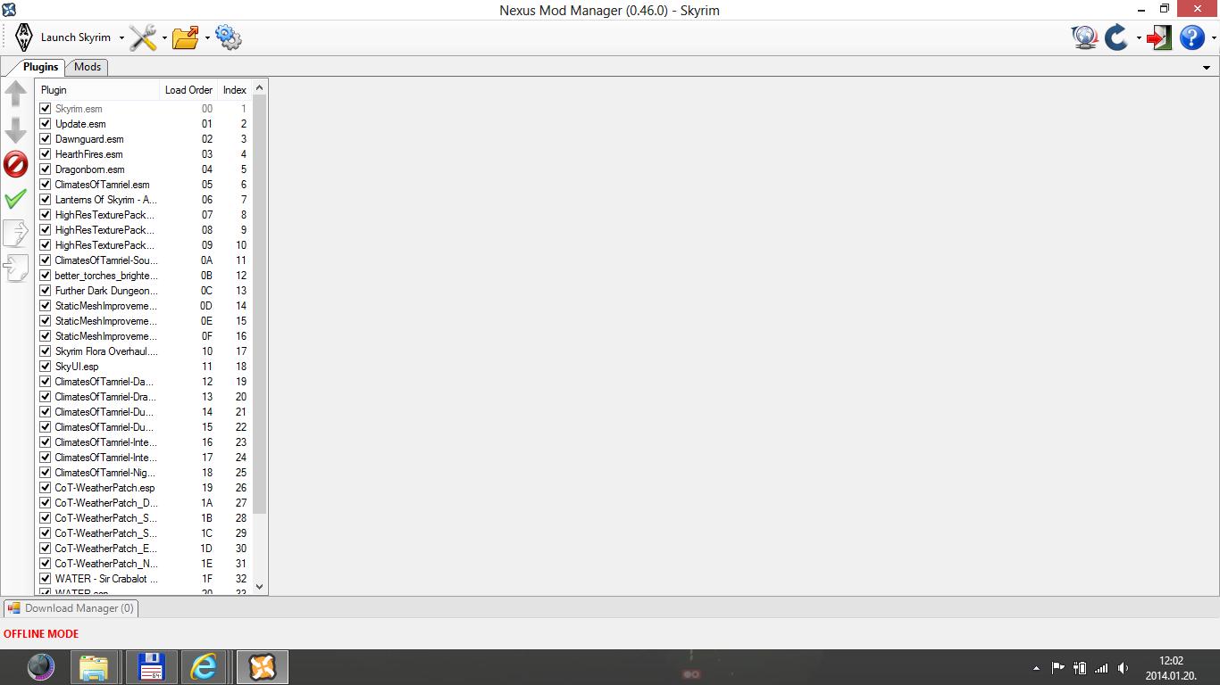The height and width of the screenshot is (685, 1220).
Task: Move selected plugin up with arrow
Action: [16, 95]
